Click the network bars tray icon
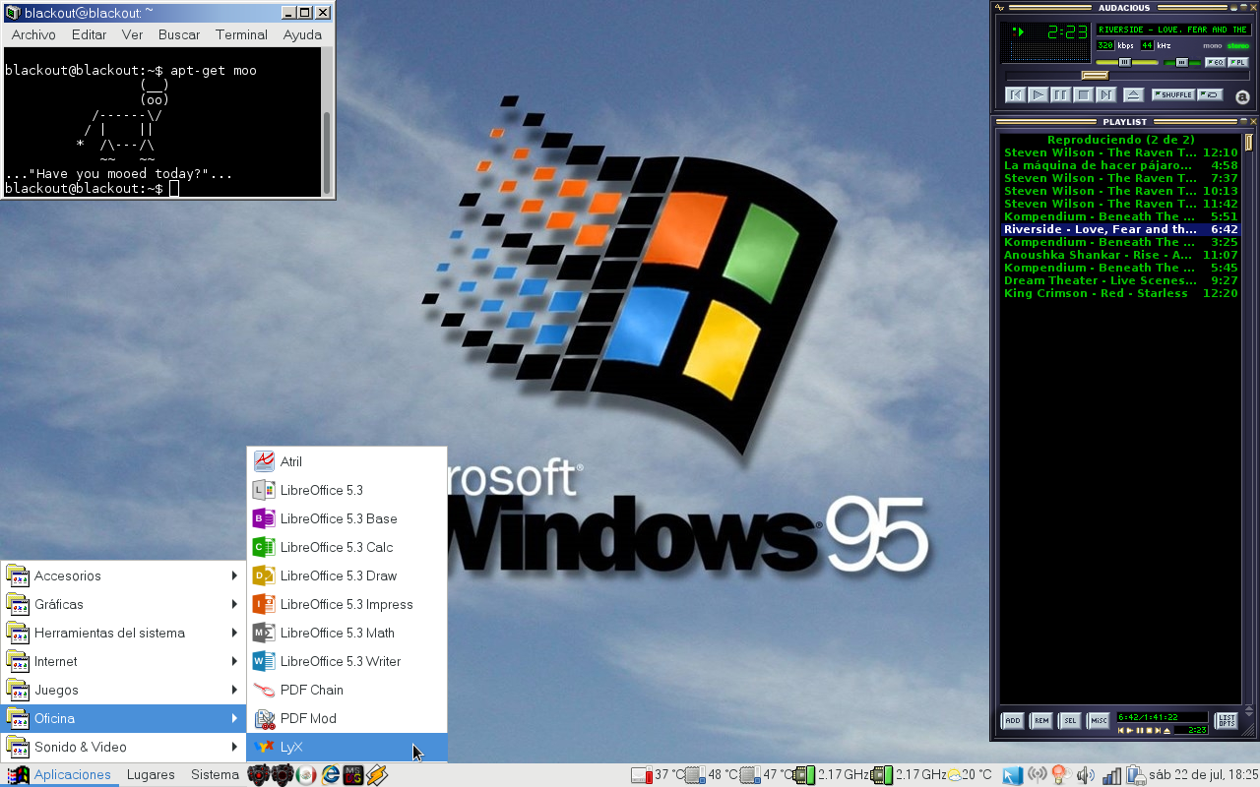1260x787 pixels. pyautogui.click(x=1111, y=775)
